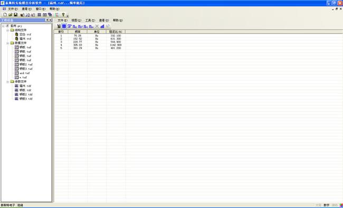343x208 pixels.
Task: Click the Save floppy disk icon
Action: [15, 15]
